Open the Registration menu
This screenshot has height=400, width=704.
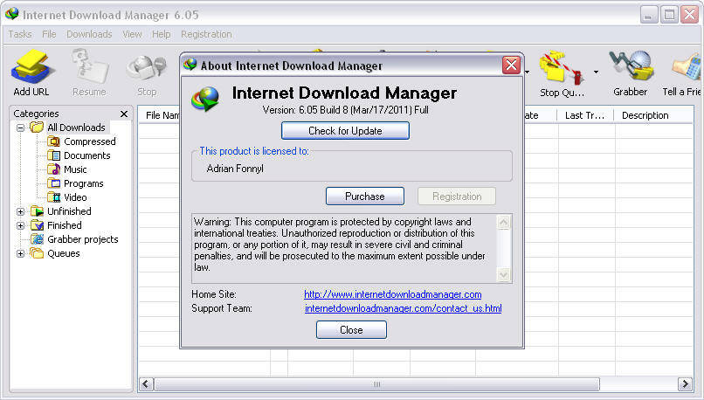pos(206,34)
